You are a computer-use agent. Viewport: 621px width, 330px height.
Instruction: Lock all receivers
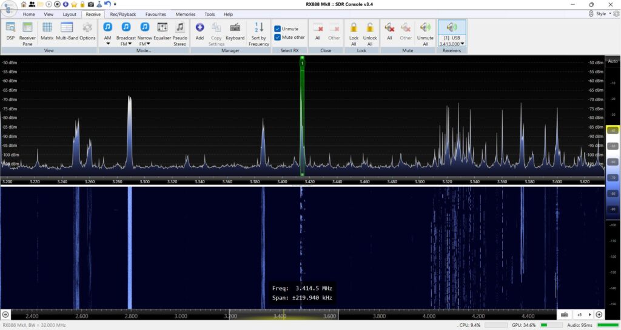coord(354,34)
